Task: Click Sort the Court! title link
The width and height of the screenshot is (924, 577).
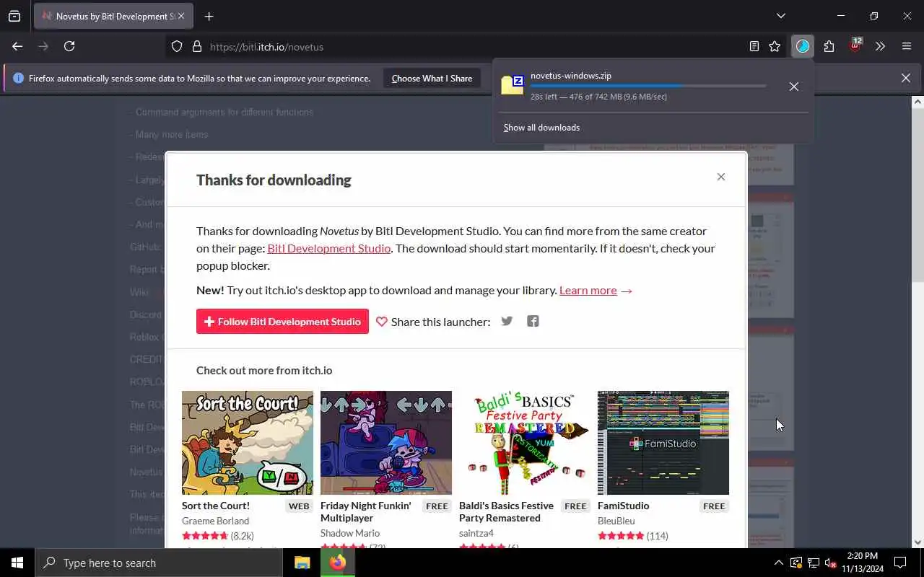Action: [216, 506]
